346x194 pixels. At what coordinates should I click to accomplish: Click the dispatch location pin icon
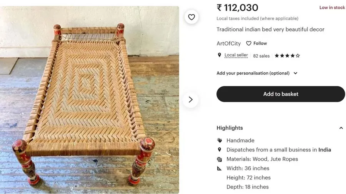point(220,150)
